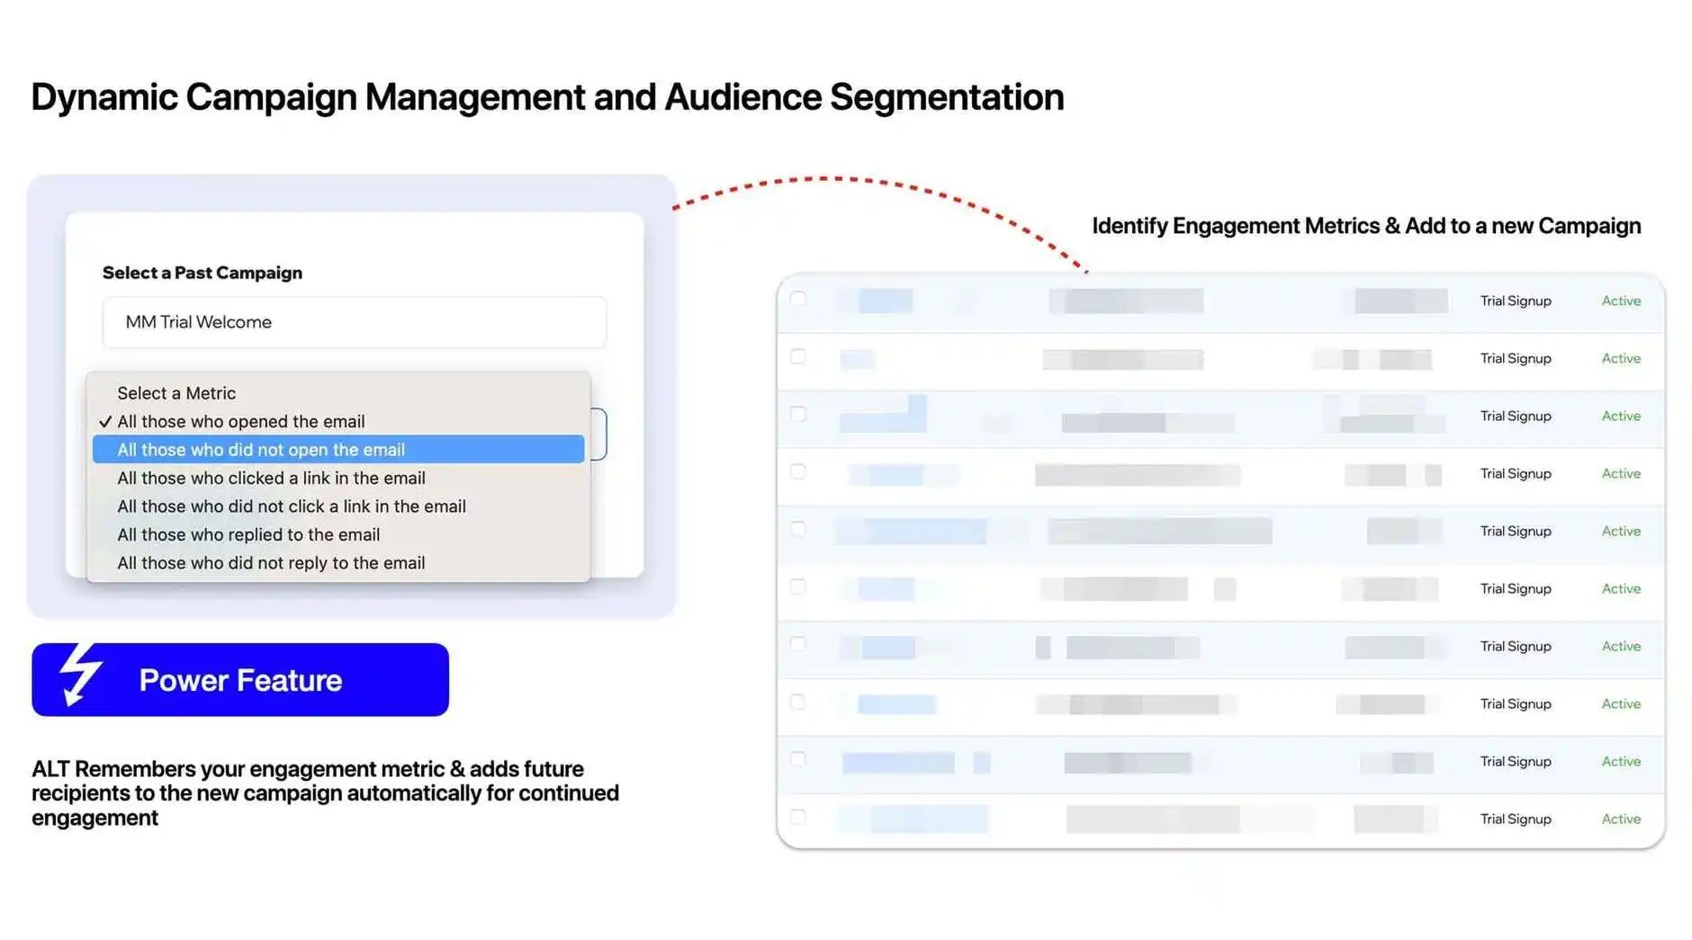Click inside the 'MM Trial Welcome' campaign field
This screenshot has width=1692, height=940.
tap(354, 322)
